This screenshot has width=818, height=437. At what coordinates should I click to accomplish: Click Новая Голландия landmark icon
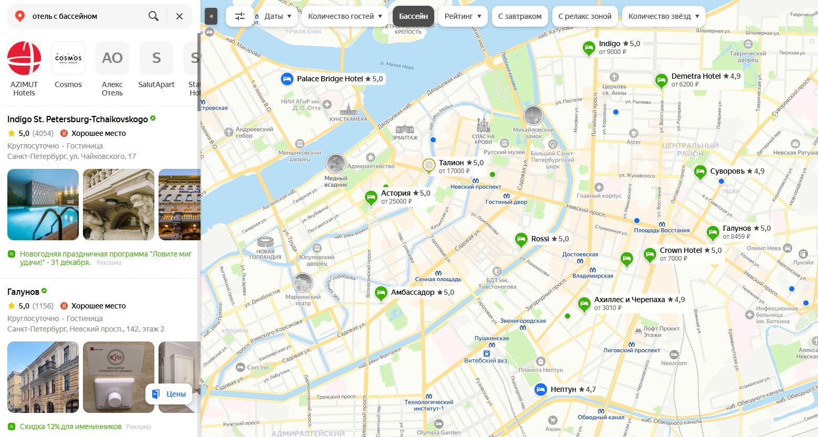(x=265, y=242)
